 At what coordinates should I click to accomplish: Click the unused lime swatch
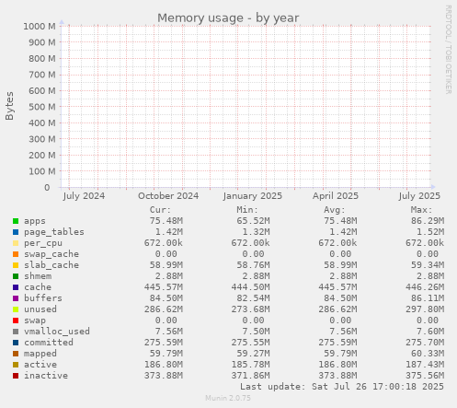16,309
